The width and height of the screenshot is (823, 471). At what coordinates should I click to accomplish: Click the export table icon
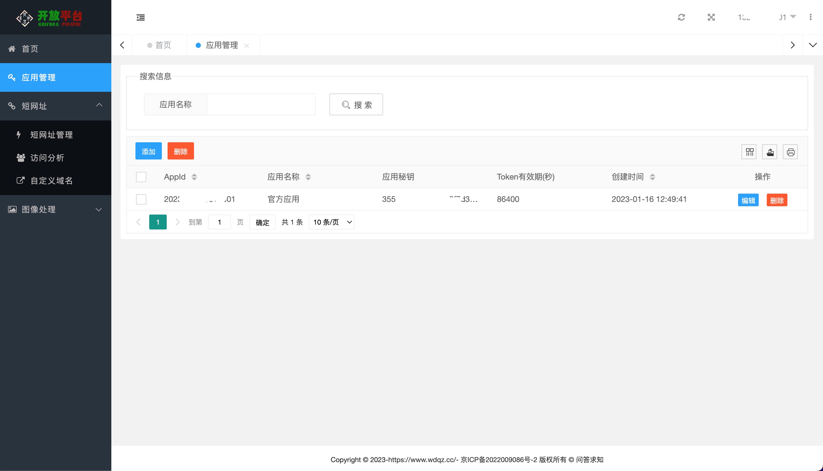click(770, 152)
